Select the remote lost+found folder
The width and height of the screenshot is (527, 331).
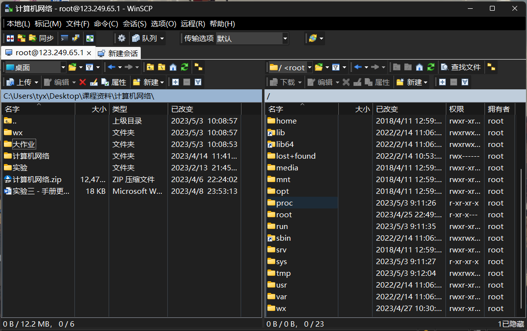click(x=296, y=156)
